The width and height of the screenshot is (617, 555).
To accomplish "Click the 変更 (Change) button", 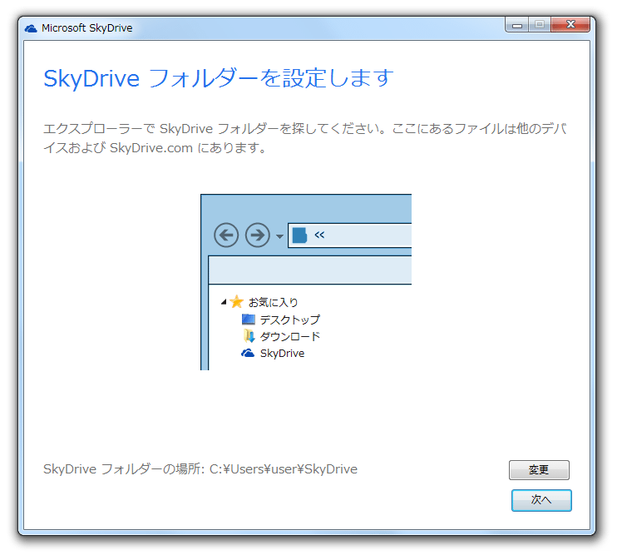I will click(x=539, y=469).
